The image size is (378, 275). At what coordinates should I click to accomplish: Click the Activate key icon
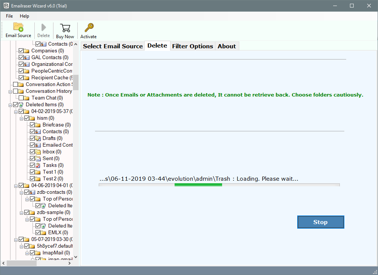pyautogui.click(x=89, y=28)
